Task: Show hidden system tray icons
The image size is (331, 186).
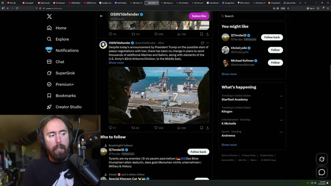Action: tap(308, 183)
